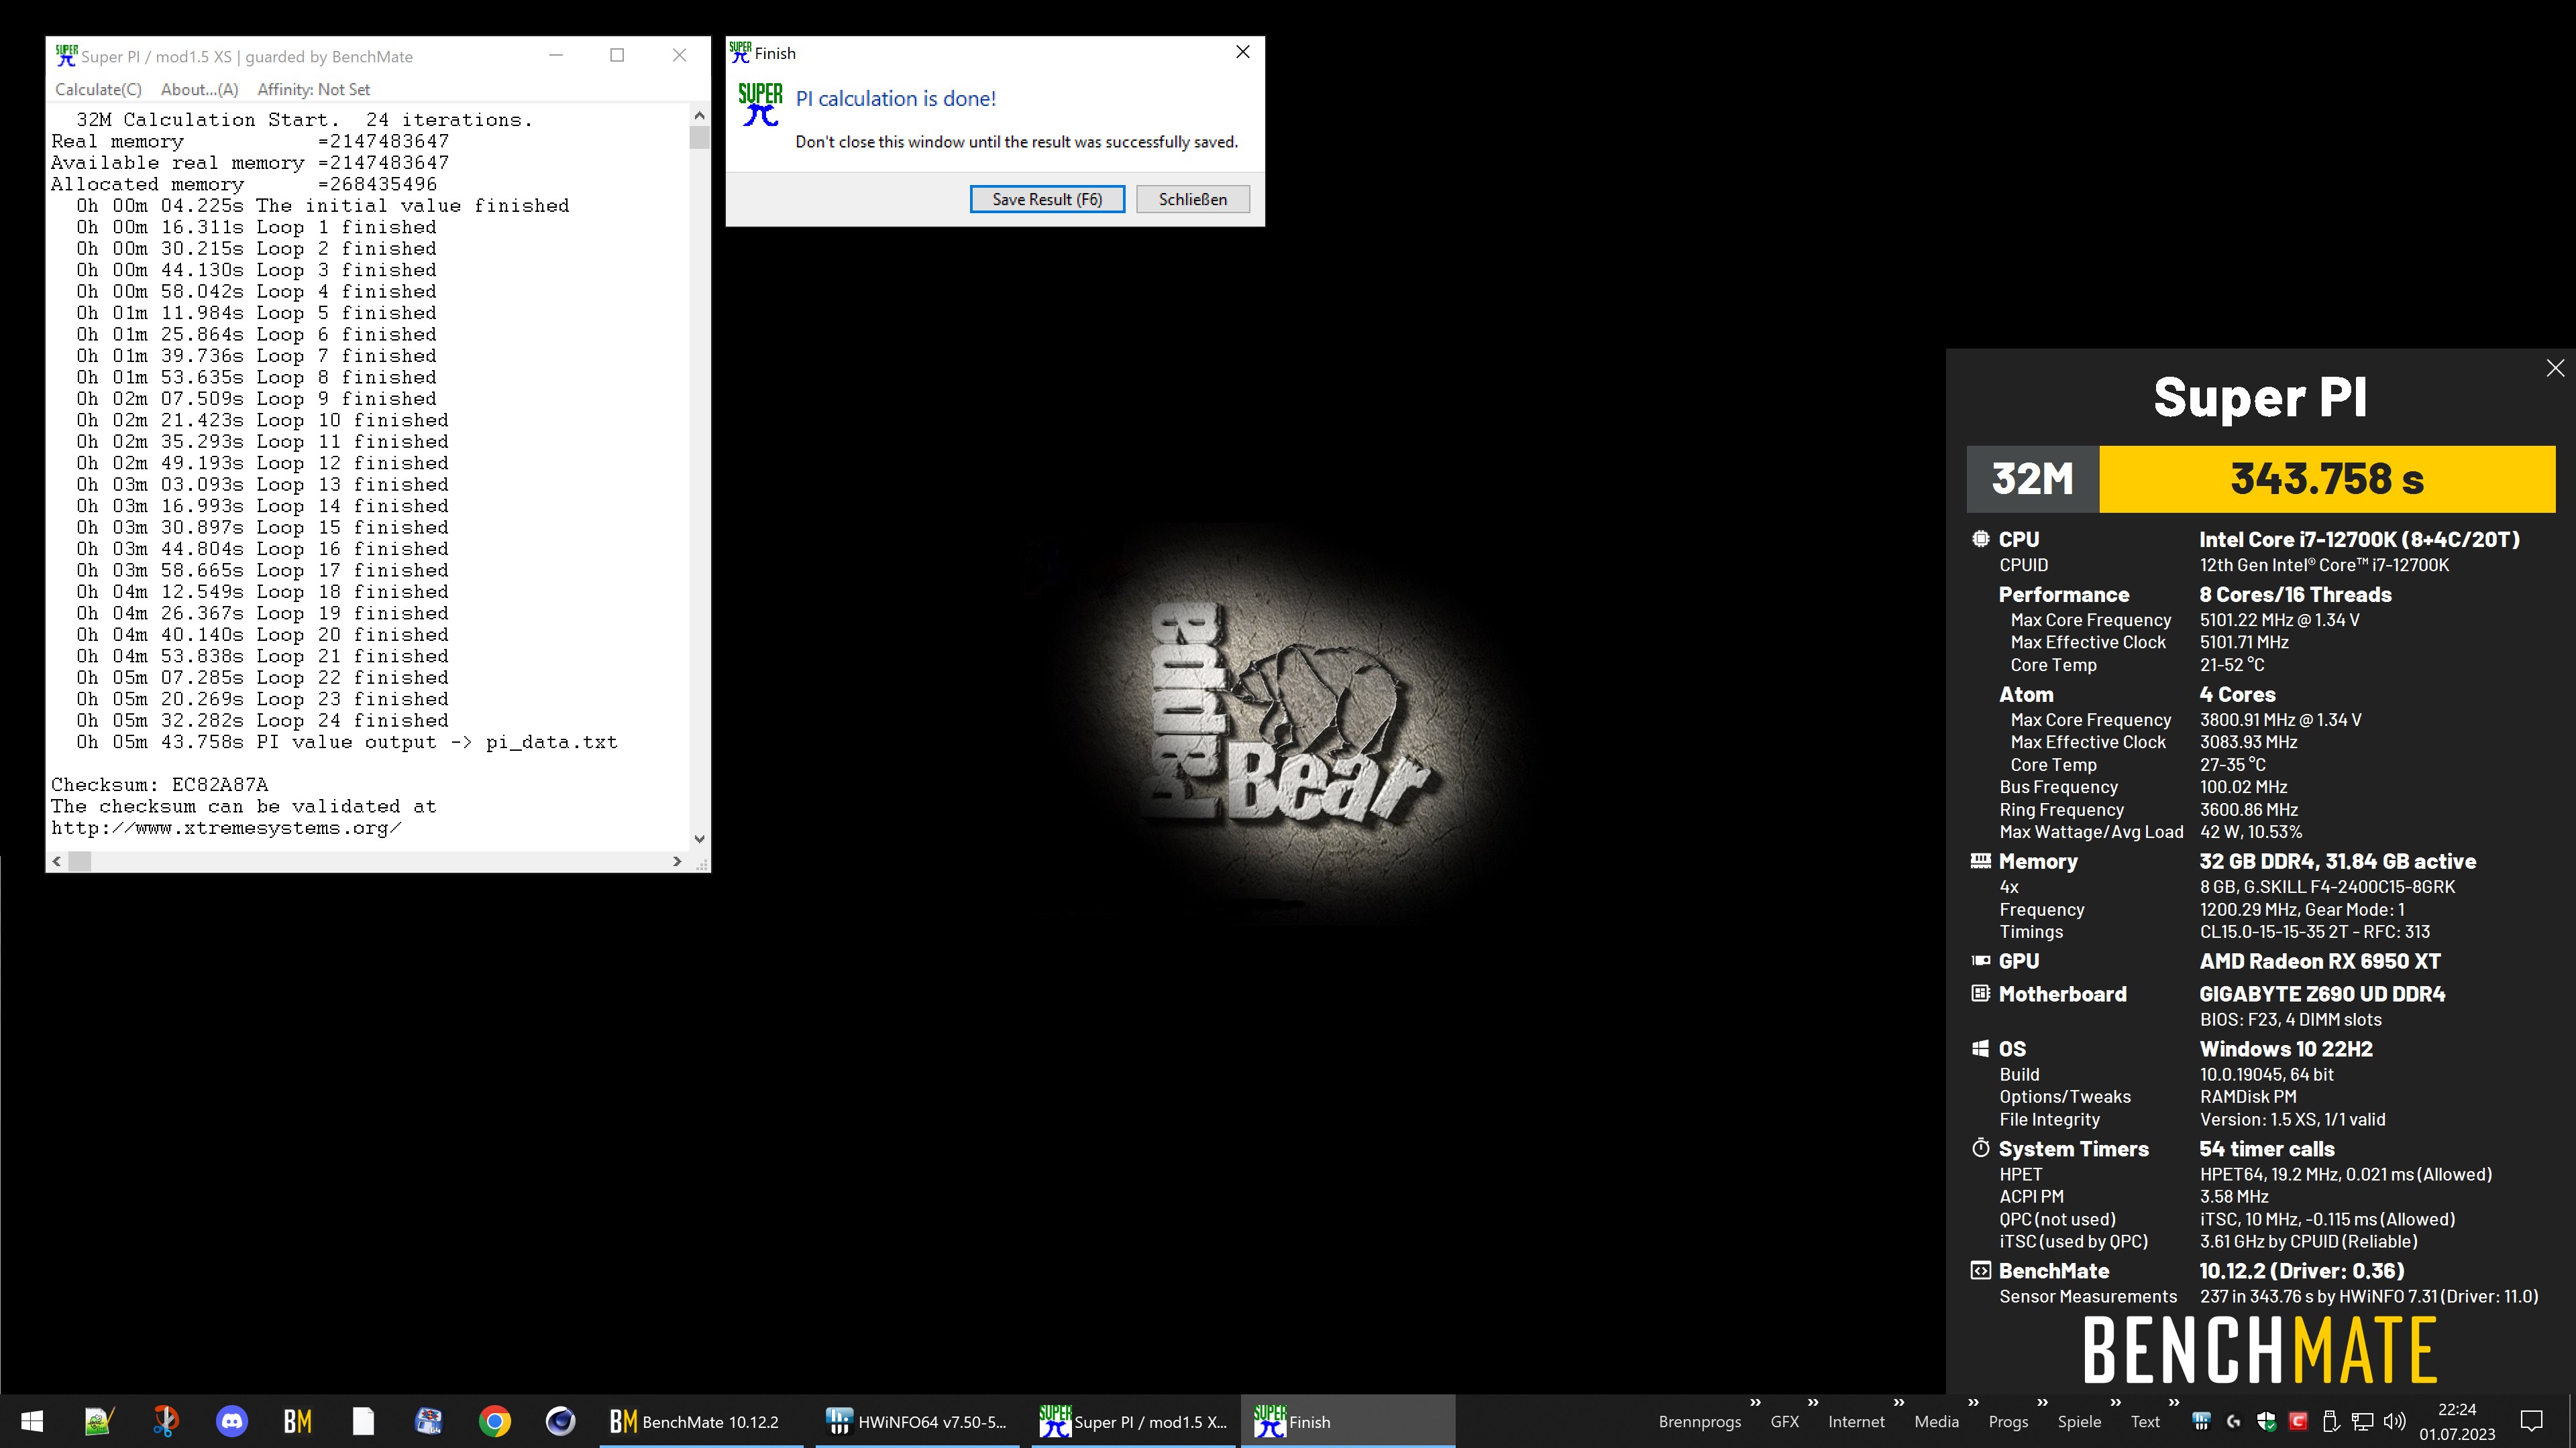
Task: Click Intel Core i7-12700K CPU name
Action: [2359, 538]
